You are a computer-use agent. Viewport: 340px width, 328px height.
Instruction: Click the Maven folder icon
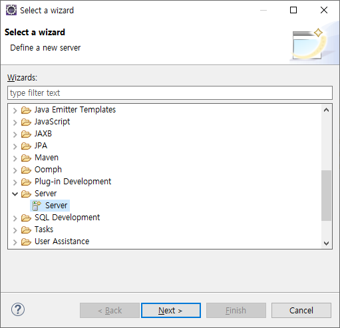(26, 158)
